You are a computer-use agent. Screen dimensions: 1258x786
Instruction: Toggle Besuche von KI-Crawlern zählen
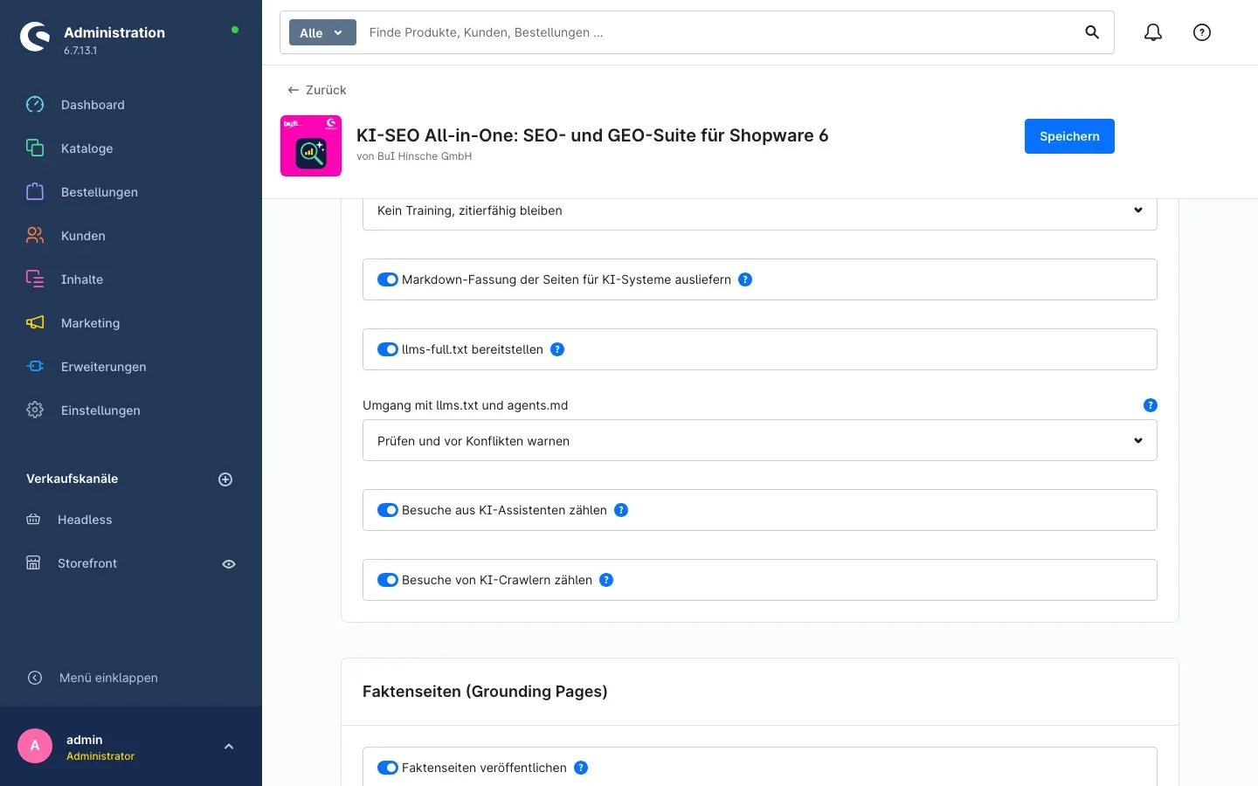388,580
